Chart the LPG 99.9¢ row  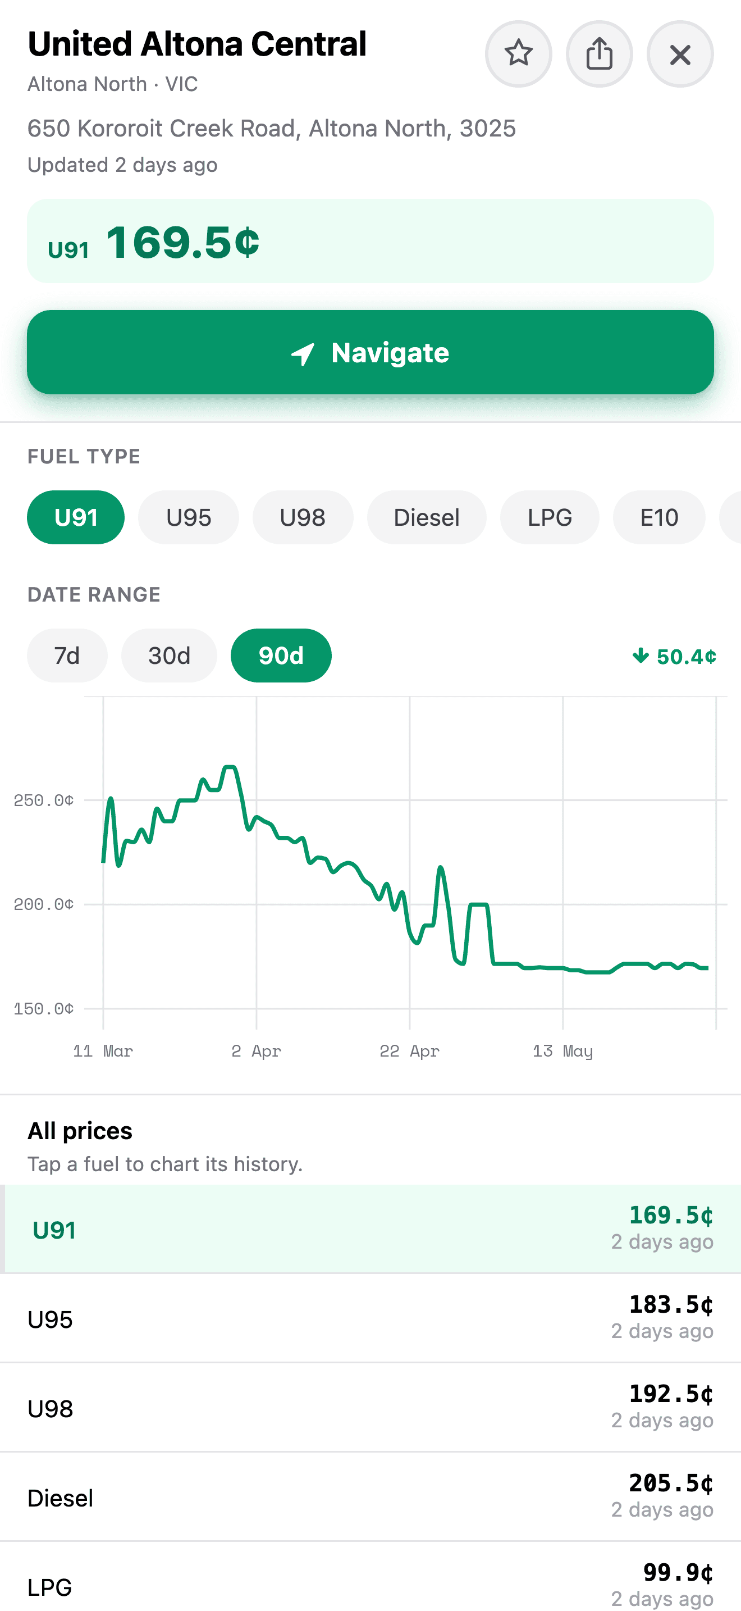coord(370,1577)
